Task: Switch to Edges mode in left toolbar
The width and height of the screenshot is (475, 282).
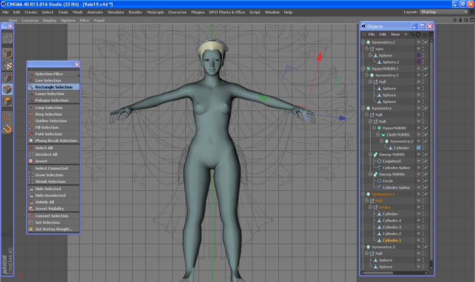Action: [7, 90]
